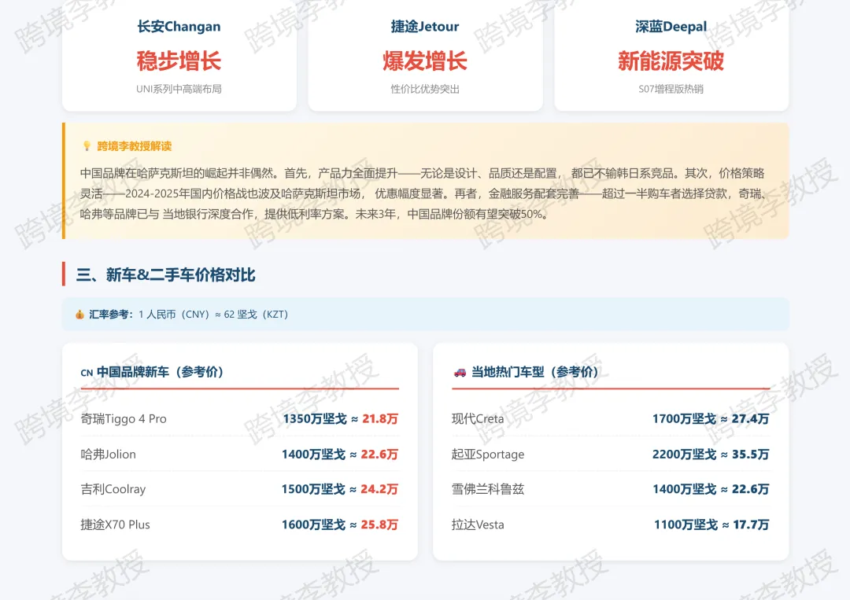Image resolution: width=850 pixels, height=600 pixels.
Task: Select the 雪佛兰科鲁兹 row name
Action: [488, 489]
